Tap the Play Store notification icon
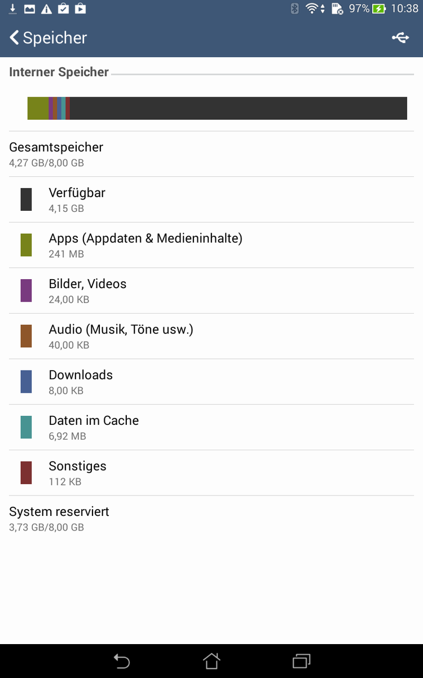The width and height of the screenshot is (423, 678). click(81, 8)
